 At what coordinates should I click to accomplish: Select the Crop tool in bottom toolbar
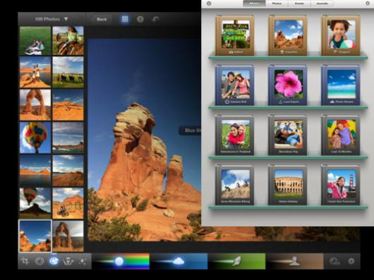25,261
